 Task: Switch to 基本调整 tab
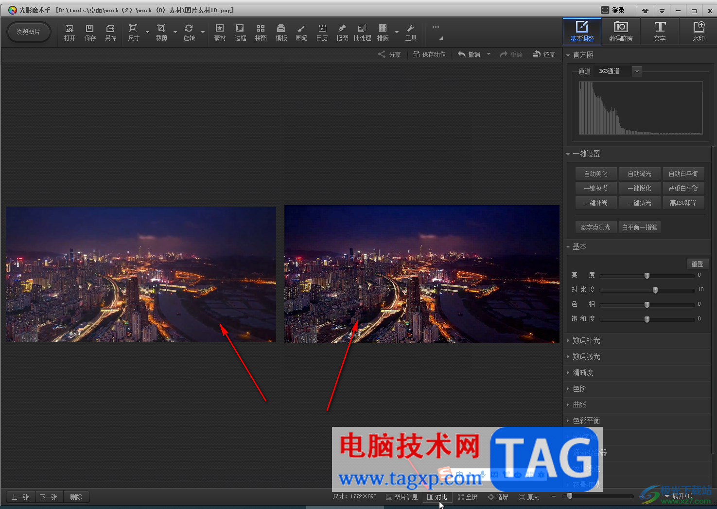pyautogui.click(x=582, y=32)
